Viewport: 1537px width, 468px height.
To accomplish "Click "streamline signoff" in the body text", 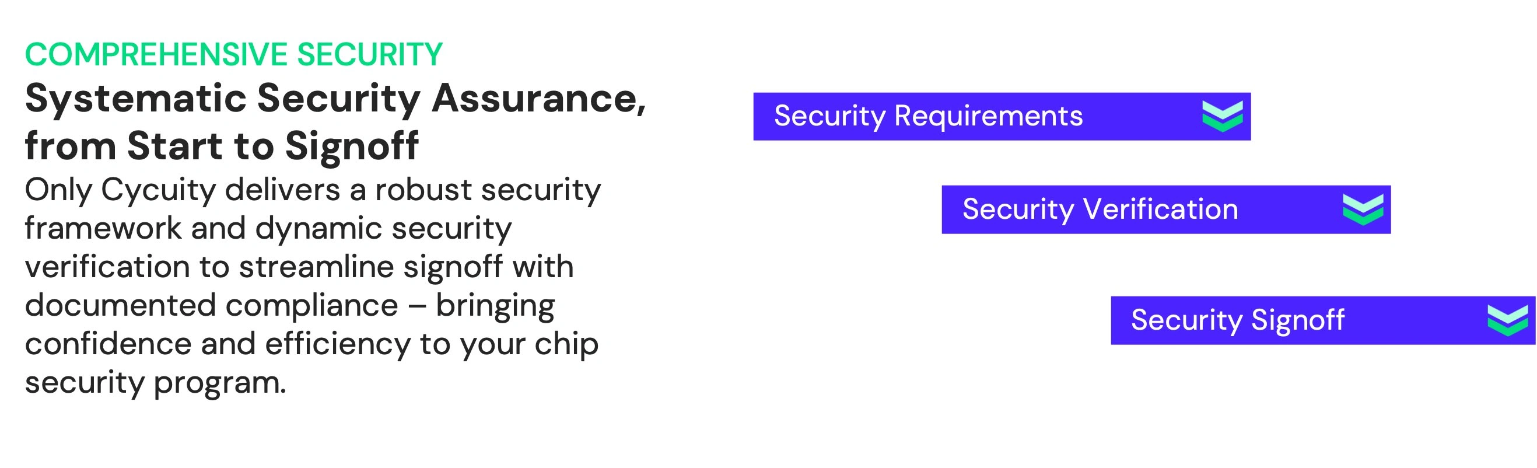I will [370, 267].
